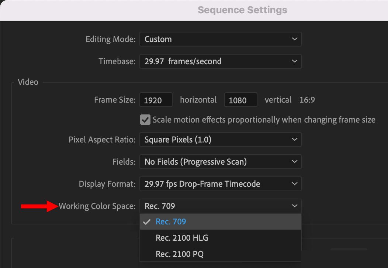The height and width of the screenshot is (268, 388).
Task: Toggle Scale motion effects proportionally checkbox
Action: click(x=145, y=120)
